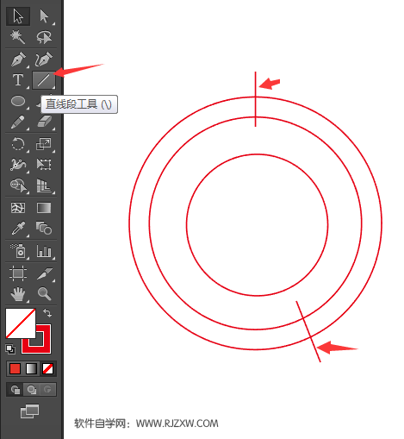The width and height of the screenshot is (404, 439).
Task: Swap fill and stroke colors
Action: tap(47, 313)
